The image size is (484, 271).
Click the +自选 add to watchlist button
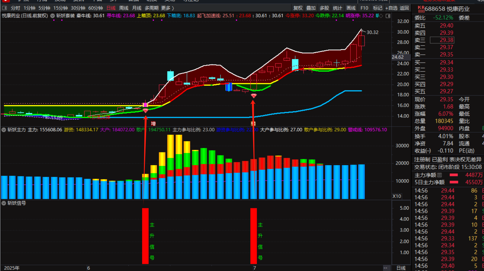click(391, 8)
